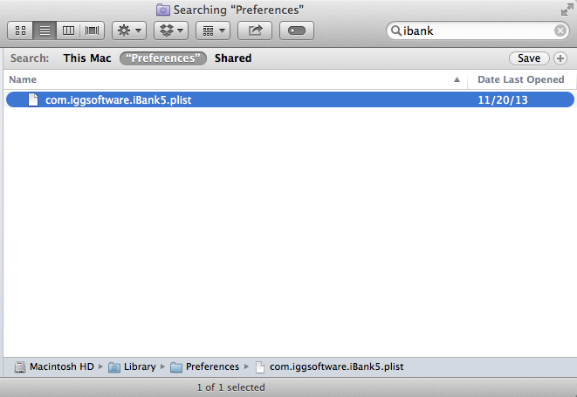Switch to icon view
Image resolution: width=577 pixels, height=397 pixels.
coord(20,31)
